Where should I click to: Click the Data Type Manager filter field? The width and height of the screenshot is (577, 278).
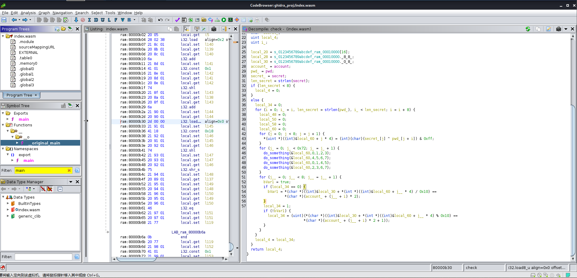coord(43,257)
